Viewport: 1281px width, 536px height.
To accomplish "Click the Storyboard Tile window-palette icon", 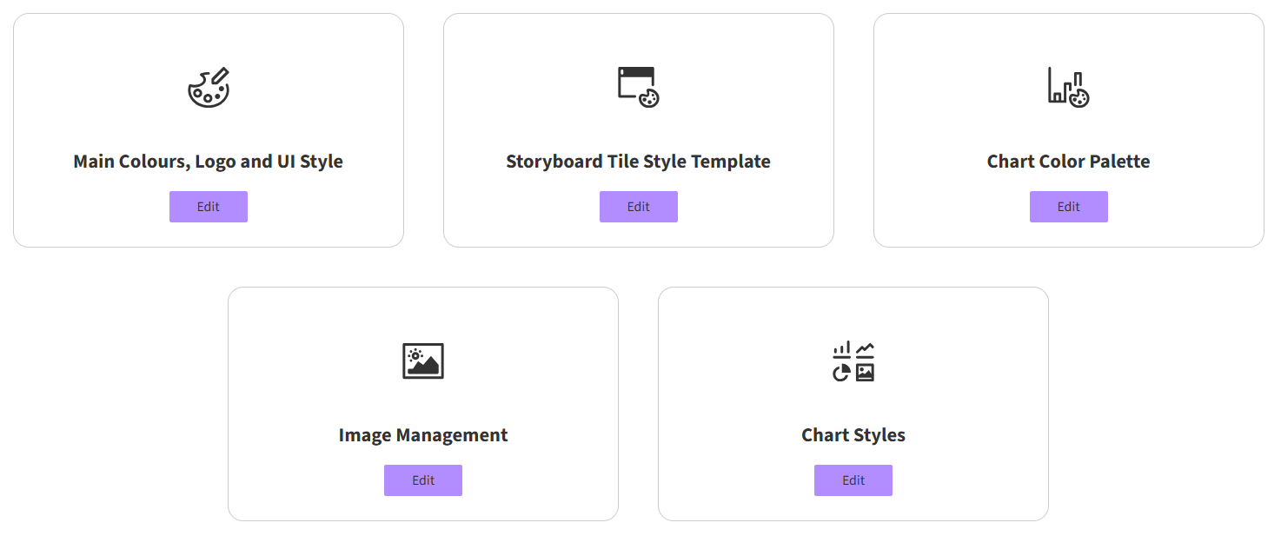I will click(x=638, y=87).
